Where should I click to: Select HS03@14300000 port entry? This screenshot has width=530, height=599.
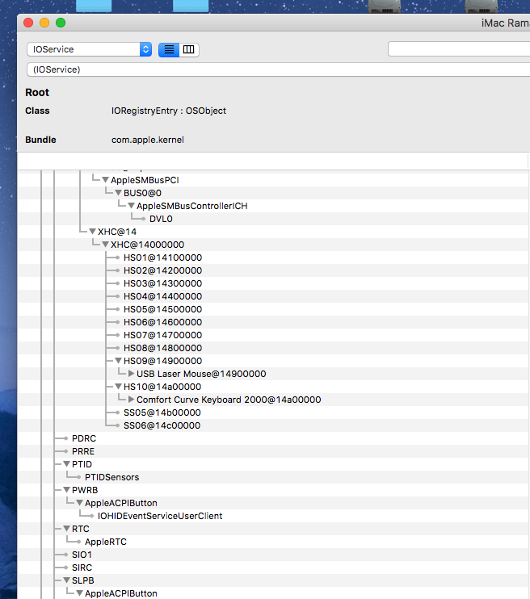(162, 283)
